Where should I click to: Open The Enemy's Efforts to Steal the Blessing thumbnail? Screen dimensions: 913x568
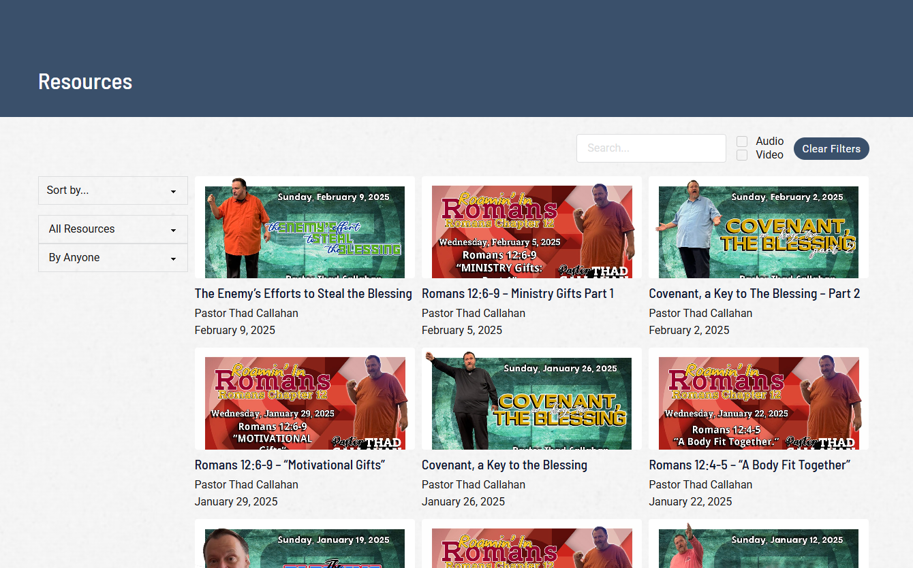(305, 227)
